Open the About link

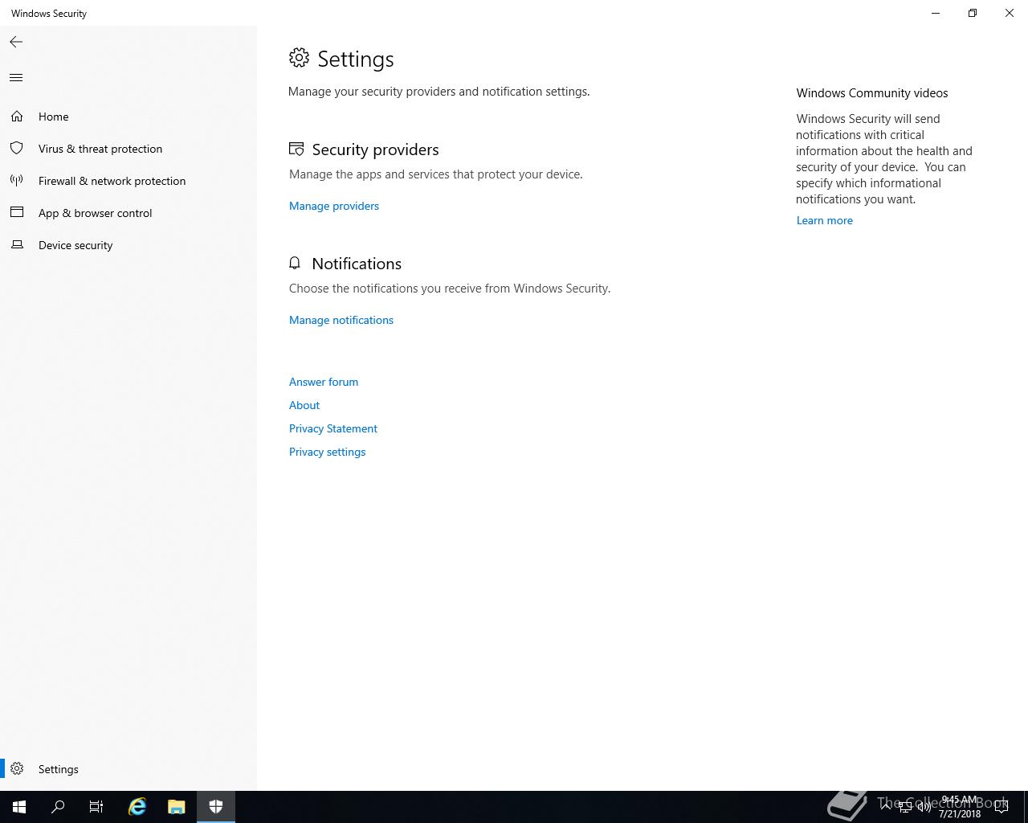304,405
